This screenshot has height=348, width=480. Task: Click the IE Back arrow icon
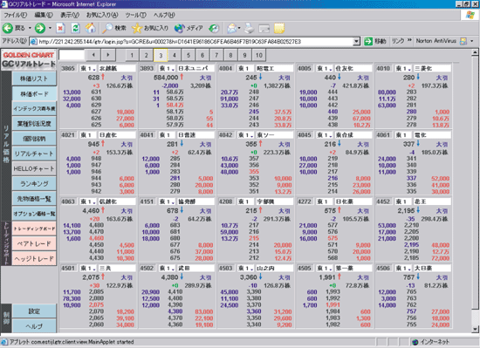click(7, 28)
